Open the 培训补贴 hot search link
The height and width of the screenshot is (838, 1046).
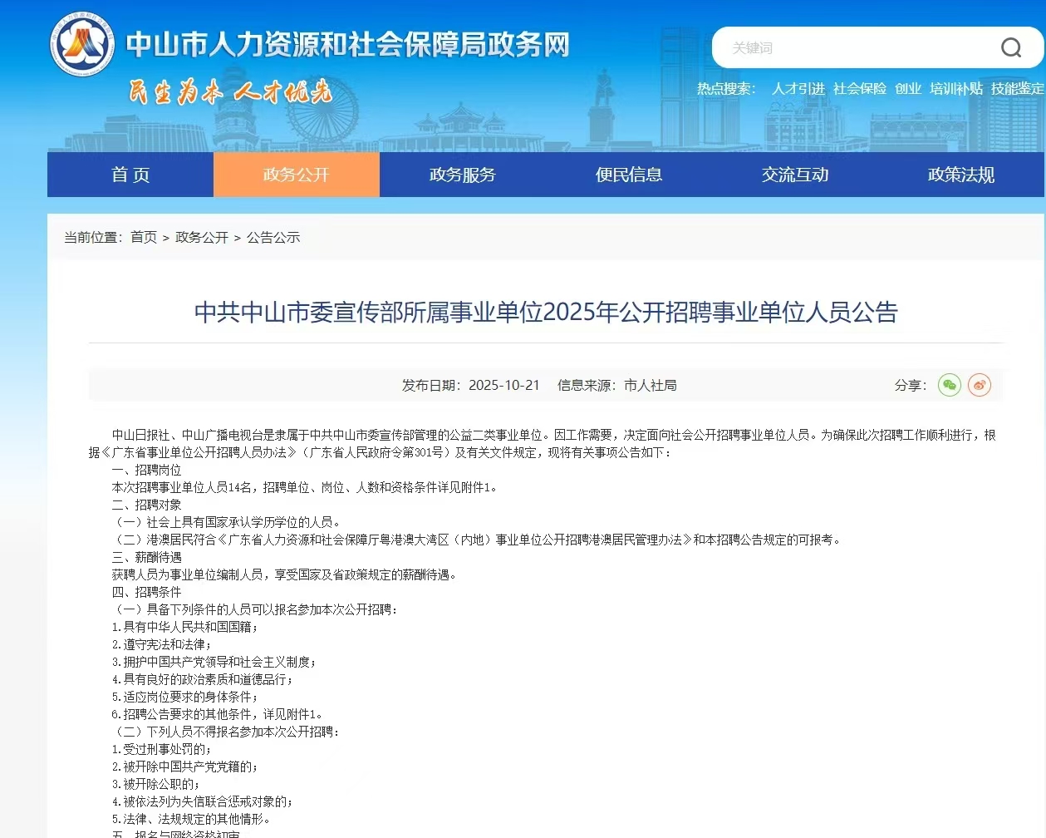pyautogui.click(x=956, y=89)
